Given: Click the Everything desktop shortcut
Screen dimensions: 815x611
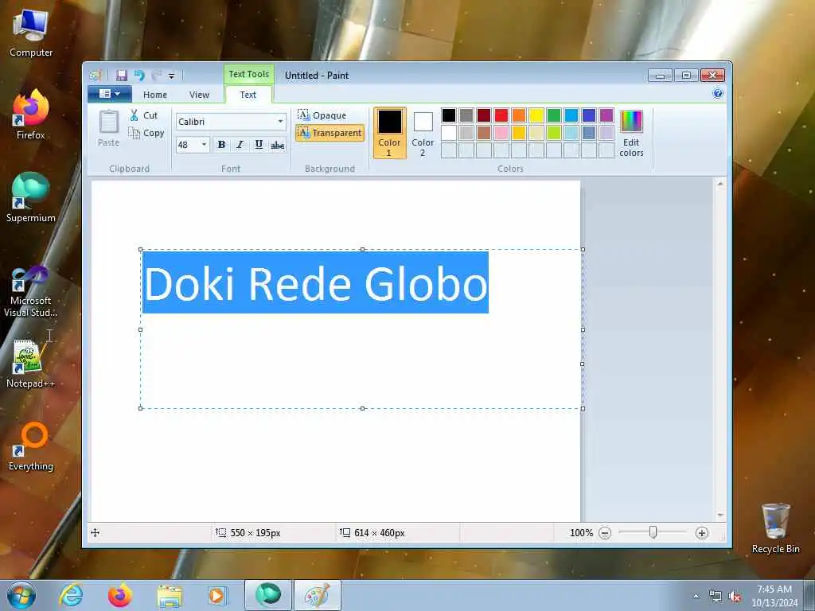Looking at the screenshot, I should 31,447.
